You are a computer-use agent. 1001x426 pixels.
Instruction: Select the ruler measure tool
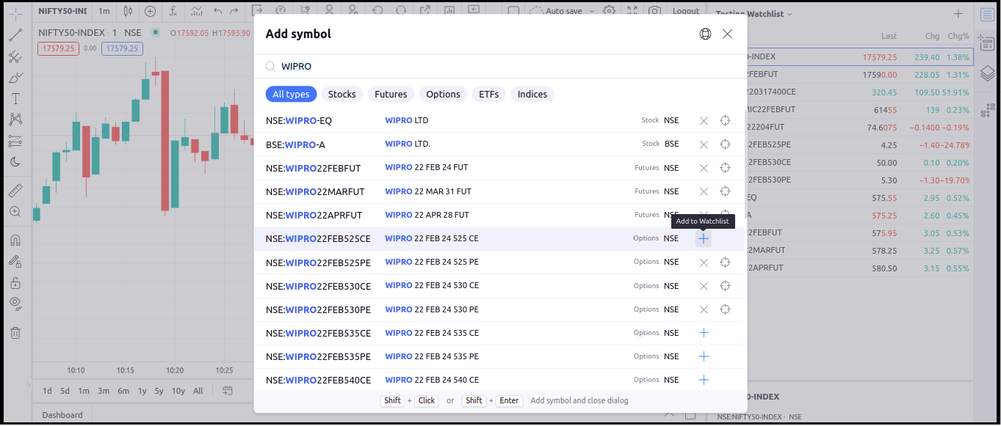tap(15, 191)
